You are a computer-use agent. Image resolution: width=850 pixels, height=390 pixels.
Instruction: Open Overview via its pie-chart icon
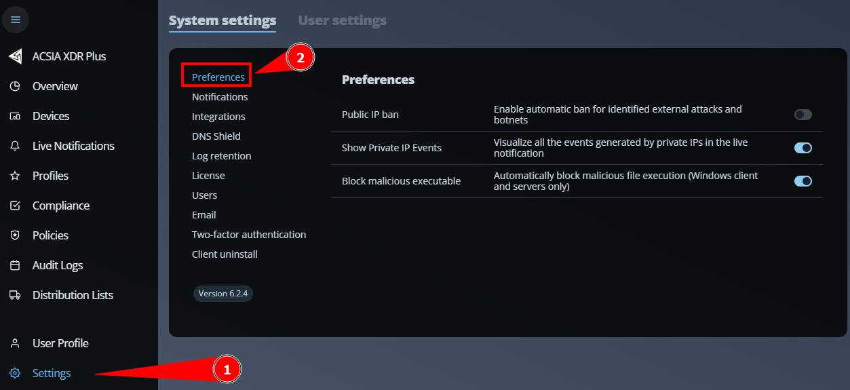[15, 86]
